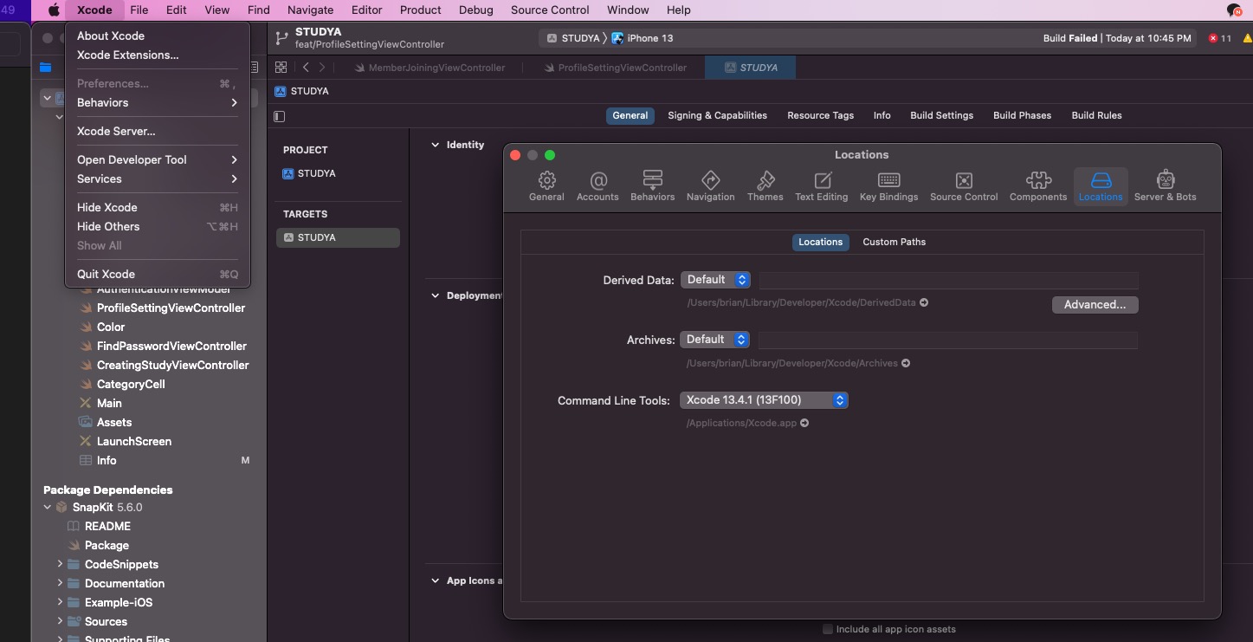Open project navigator folder icon

(x=45, y=68)
